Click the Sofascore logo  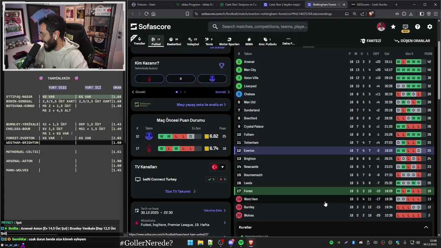pos(151,27)
